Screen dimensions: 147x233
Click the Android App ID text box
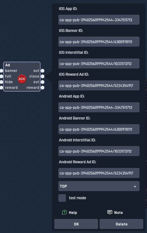[99, 107]
